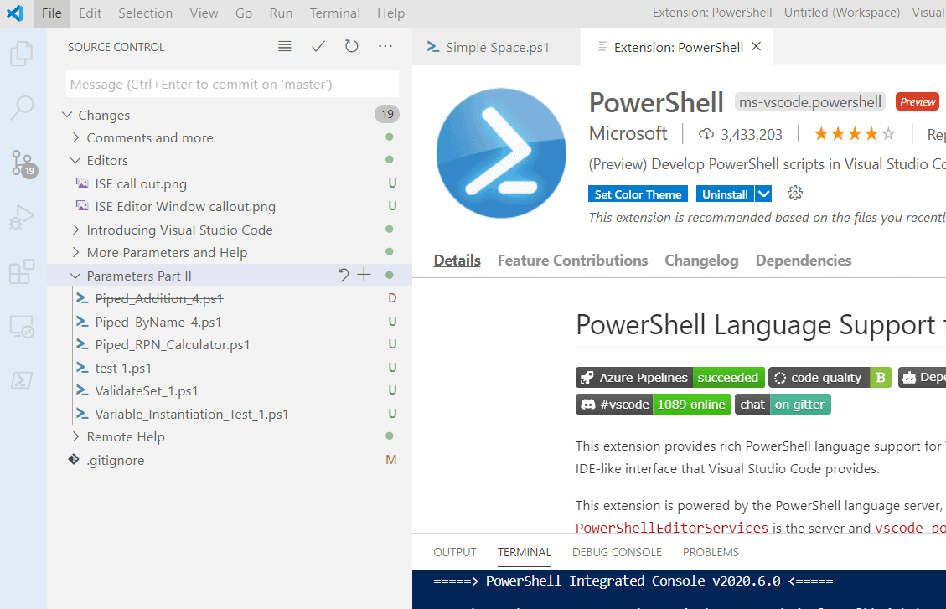Click the Azure Pipelines succeeded badge
This screenshot has height=609, width=946.
pos(670,378)
